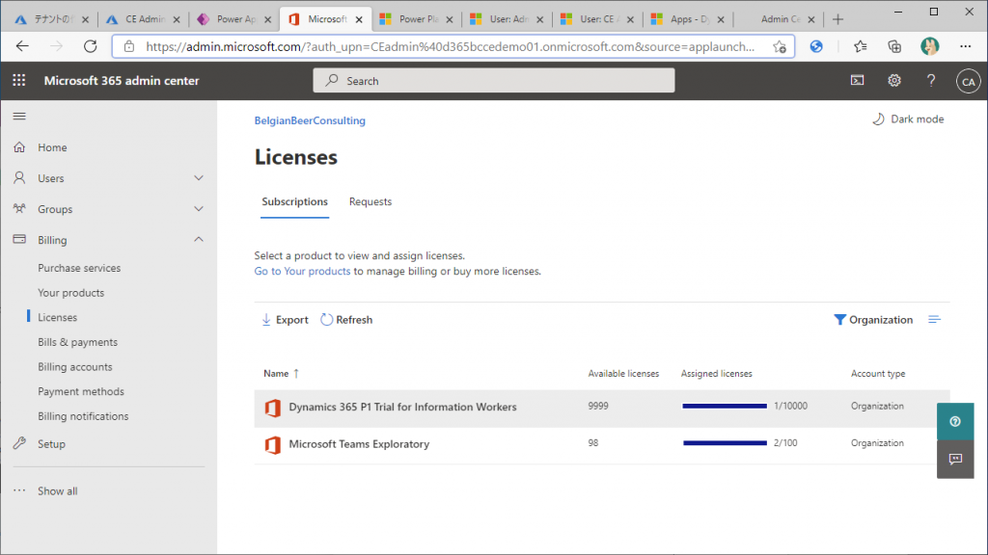
Task: Click the Setup wrench icon in sidebar
Action: coord(19,443)
